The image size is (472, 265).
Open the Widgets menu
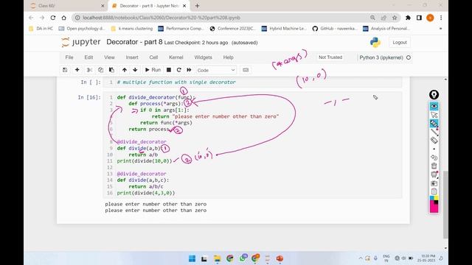[x=204, y=57]
